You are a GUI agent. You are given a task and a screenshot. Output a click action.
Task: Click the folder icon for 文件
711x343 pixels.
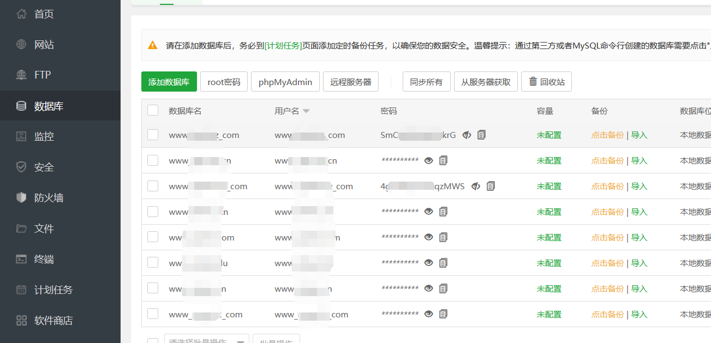21,228
